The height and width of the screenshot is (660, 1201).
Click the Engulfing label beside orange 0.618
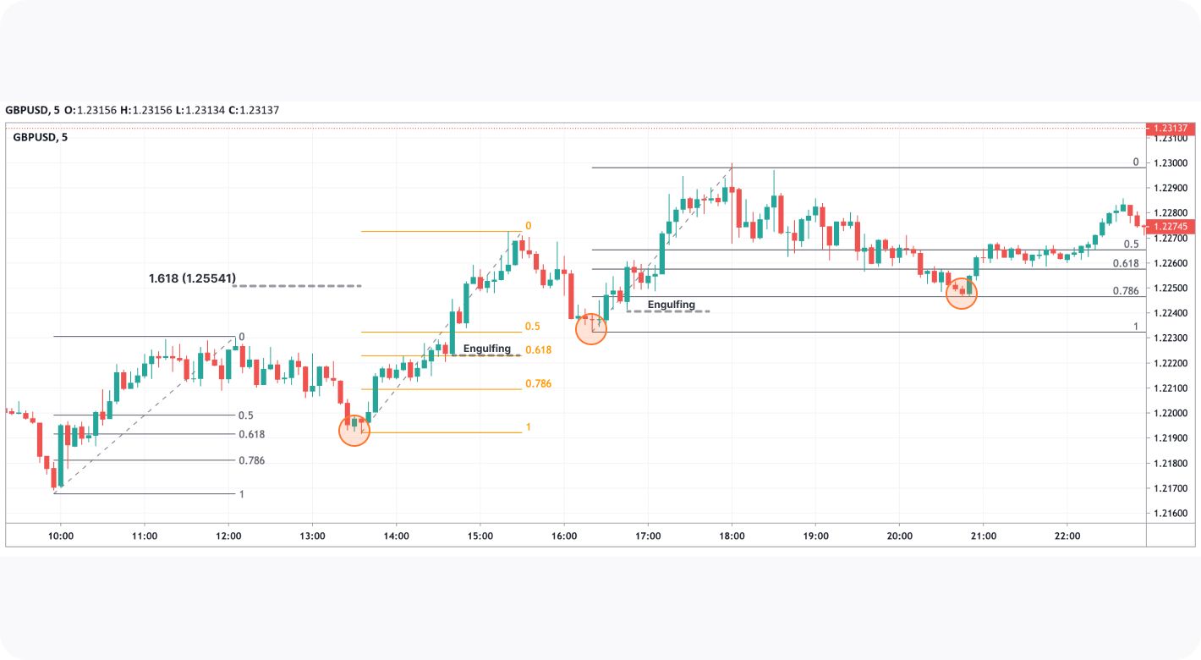(x=487, y=349)
